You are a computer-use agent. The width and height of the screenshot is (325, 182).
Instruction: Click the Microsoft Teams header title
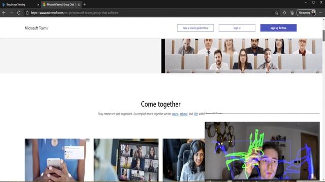[x=36, y=28]
